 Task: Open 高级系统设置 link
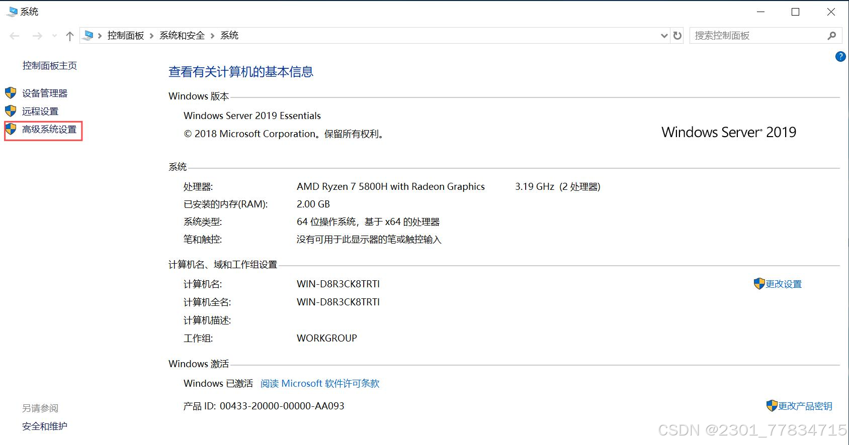coord(49,130)
